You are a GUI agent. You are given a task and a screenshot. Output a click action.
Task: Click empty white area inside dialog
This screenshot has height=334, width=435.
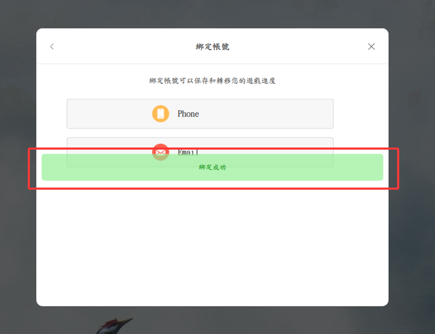tap(212, 241)
